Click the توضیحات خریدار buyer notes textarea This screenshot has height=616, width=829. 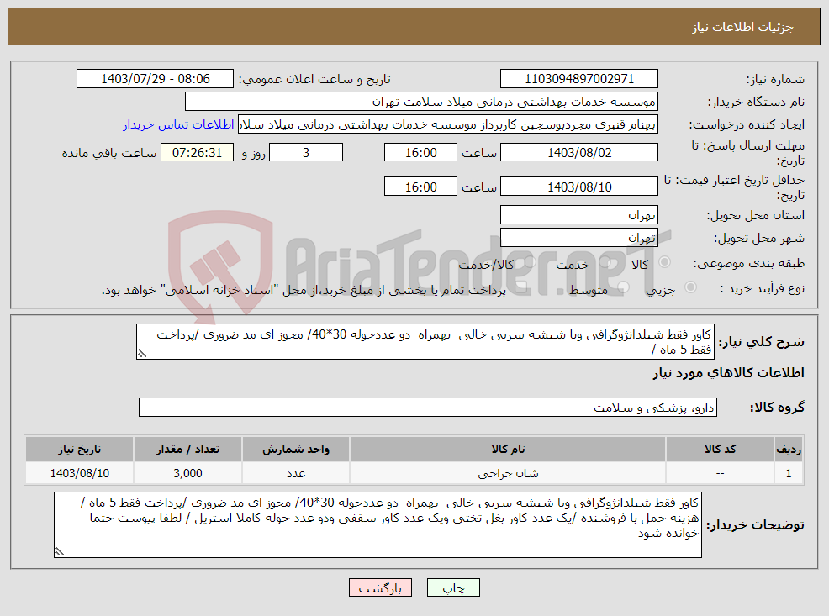378,524
